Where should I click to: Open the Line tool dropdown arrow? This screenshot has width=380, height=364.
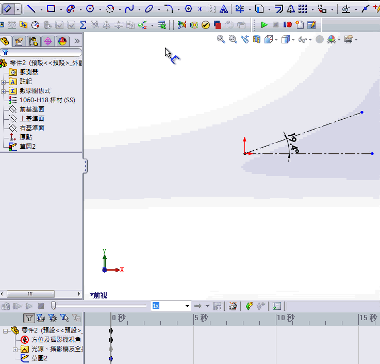pos(41,9)
